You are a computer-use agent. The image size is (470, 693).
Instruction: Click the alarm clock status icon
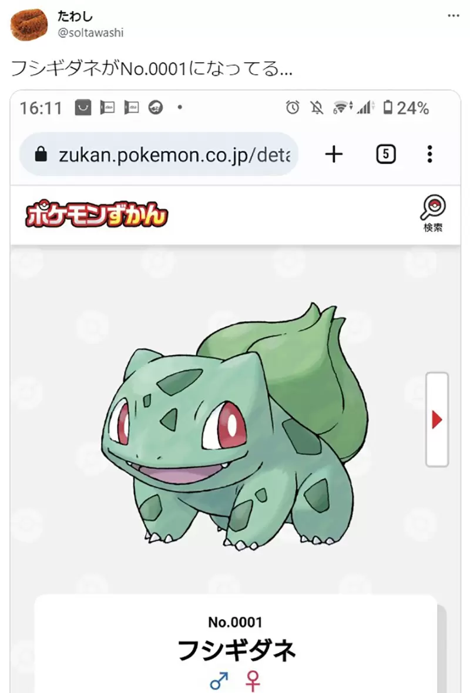[x=293, y=108]
